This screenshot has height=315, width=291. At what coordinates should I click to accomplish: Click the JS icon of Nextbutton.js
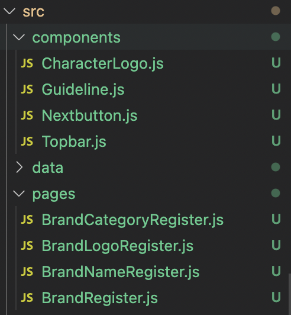coord(27,115)
